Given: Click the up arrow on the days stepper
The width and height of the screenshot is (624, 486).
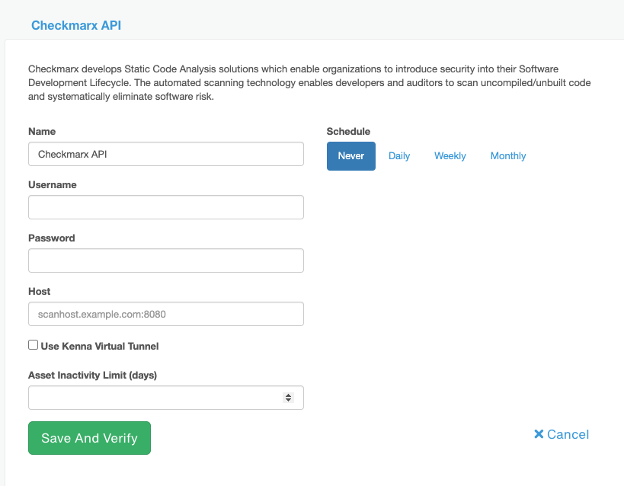Looking at the screenshot, I should (x=289, y=394).
